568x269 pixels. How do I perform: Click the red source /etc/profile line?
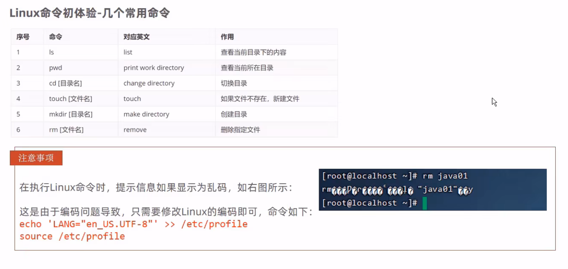pyautogui.click(x=72, y=236)
